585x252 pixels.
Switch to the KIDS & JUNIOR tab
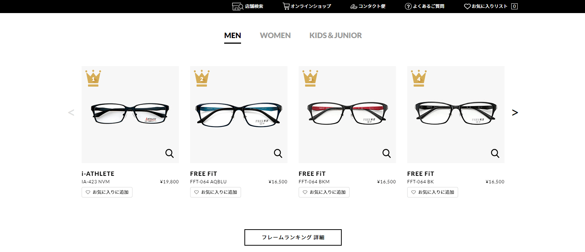(x=336, y=35)
